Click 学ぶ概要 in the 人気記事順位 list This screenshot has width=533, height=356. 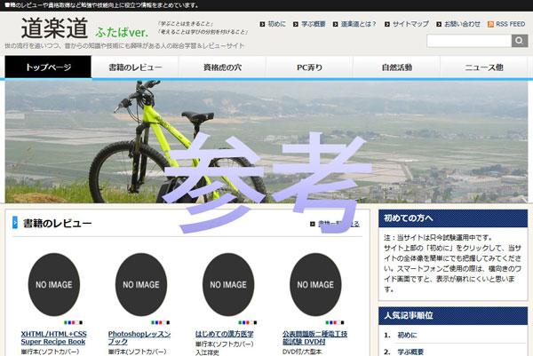(x=410, y=352)
